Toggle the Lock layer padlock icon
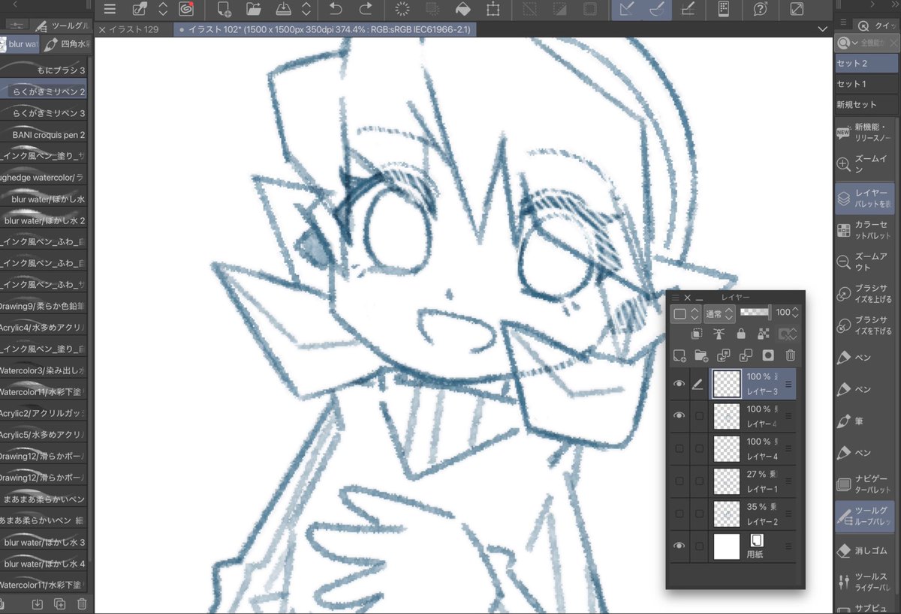Viewport: 901px width, 614px height. pos(742,334)
